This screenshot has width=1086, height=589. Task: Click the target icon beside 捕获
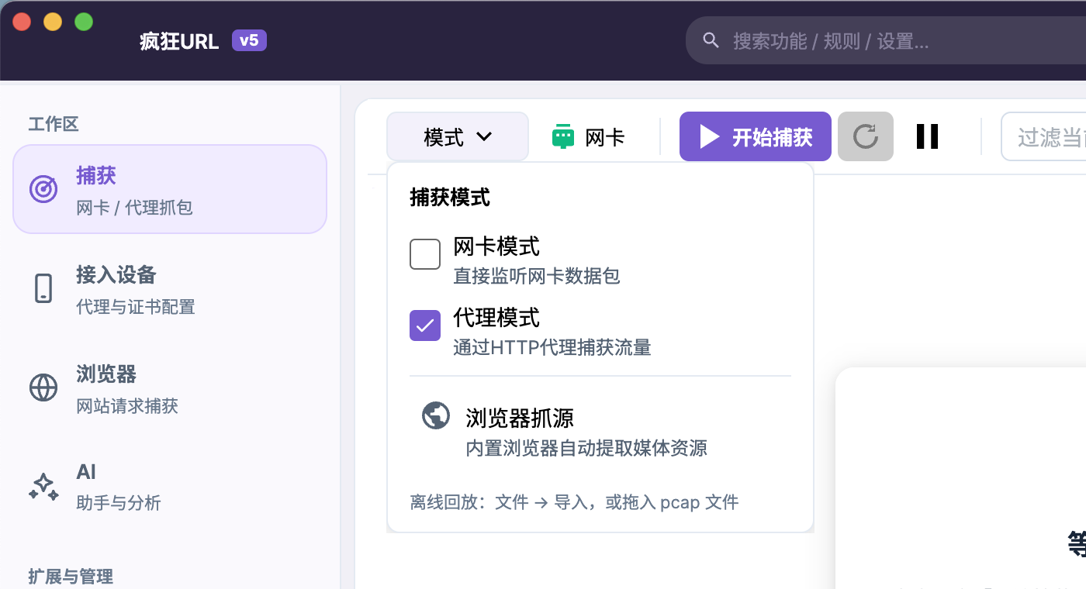coord(43,189)
